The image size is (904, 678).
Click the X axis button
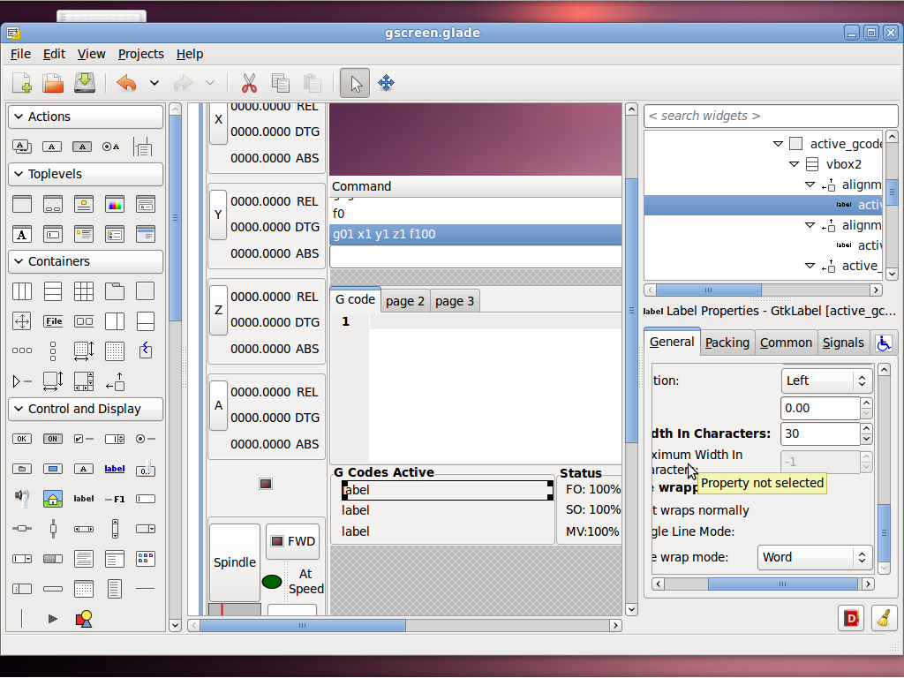[218, 120]
